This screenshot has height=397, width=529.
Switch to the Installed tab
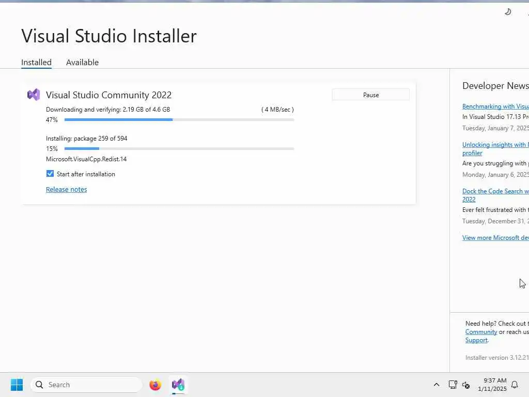(37, 63)
